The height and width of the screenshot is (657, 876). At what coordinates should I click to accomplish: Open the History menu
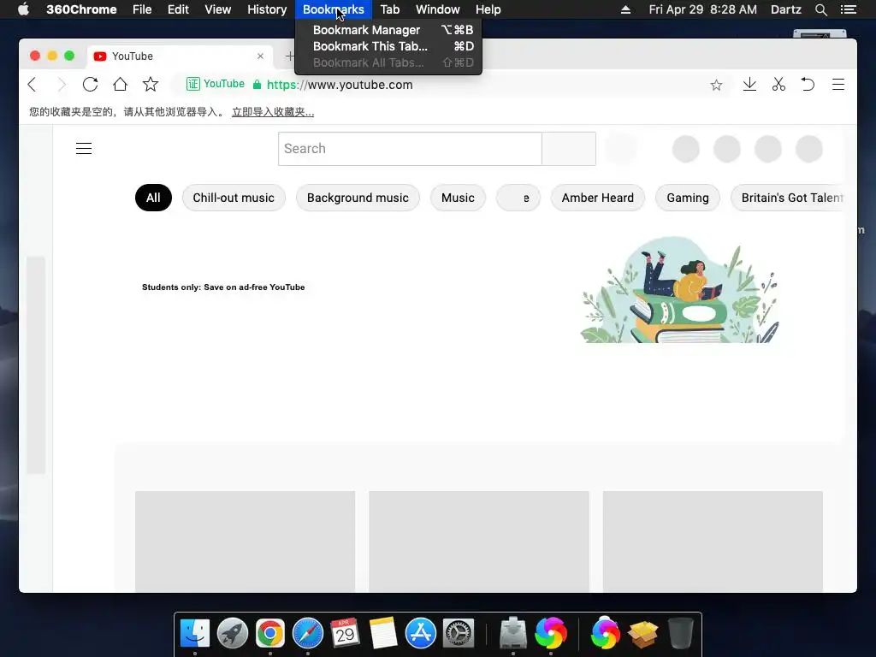tap(267, 9)
